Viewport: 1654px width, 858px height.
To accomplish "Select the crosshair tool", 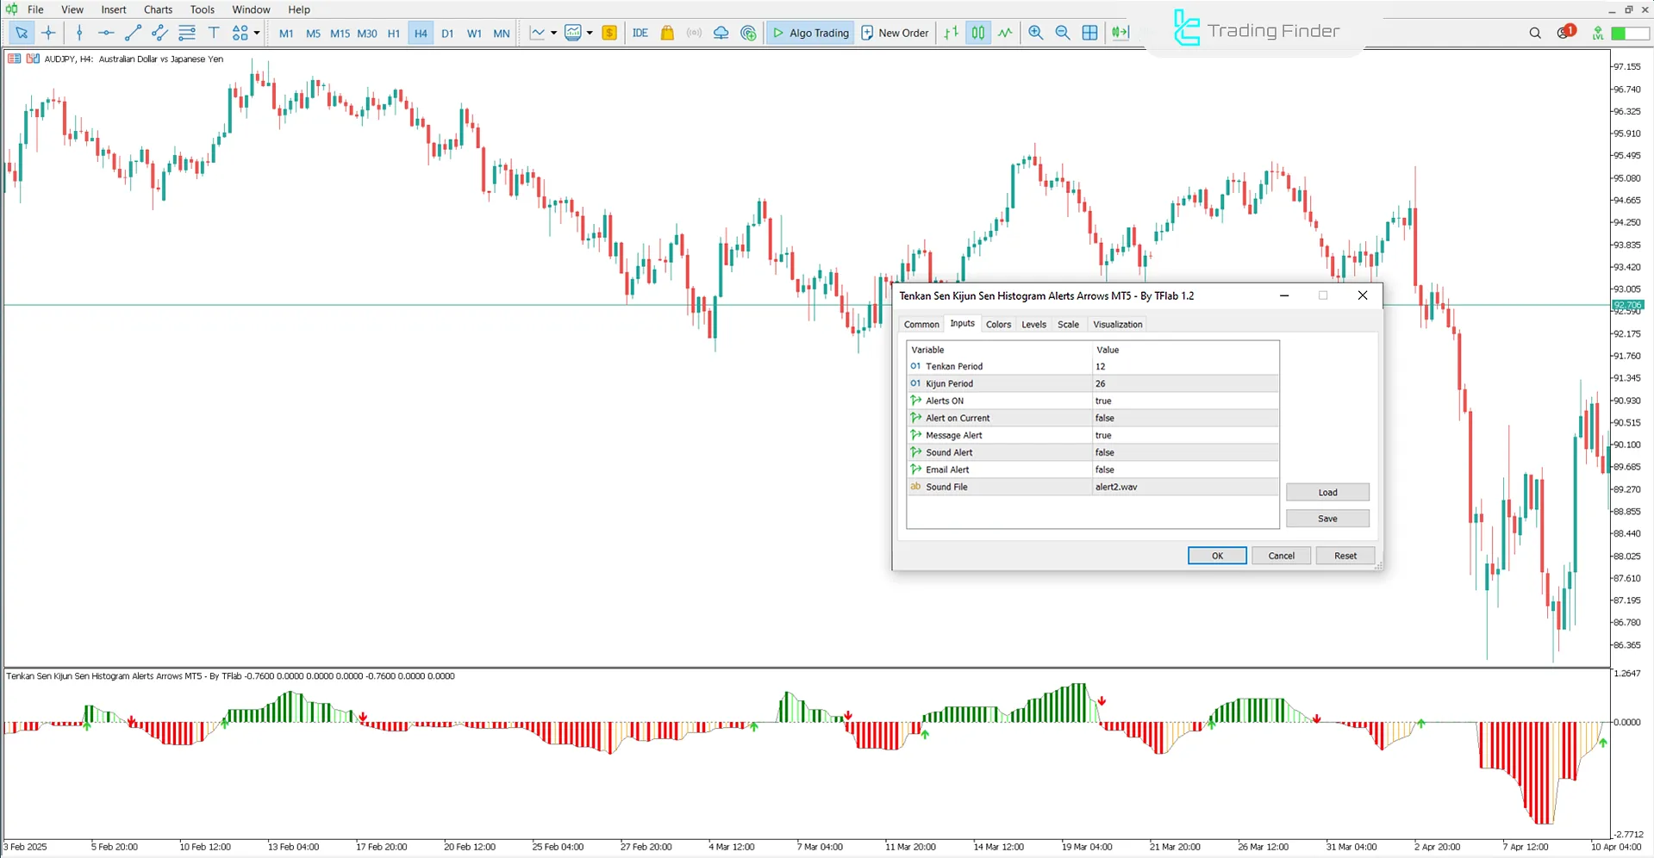I will 49,33.
